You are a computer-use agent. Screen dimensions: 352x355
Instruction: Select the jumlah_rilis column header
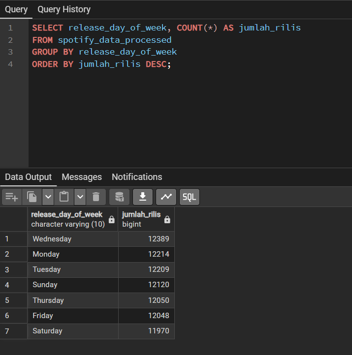click(146, 219)
